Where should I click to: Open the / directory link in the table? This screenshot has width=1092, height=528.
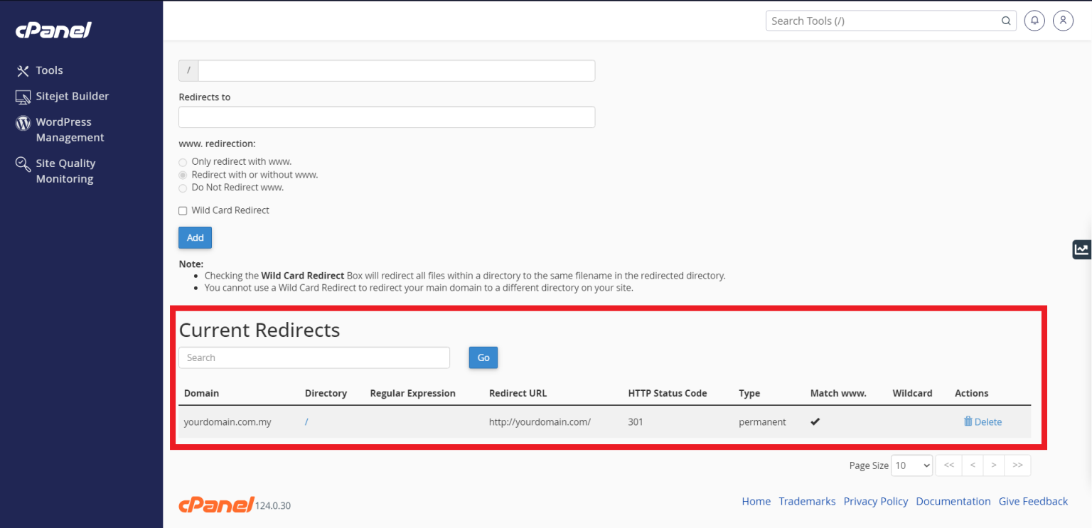pyautogui.click(x=306, y=421)
